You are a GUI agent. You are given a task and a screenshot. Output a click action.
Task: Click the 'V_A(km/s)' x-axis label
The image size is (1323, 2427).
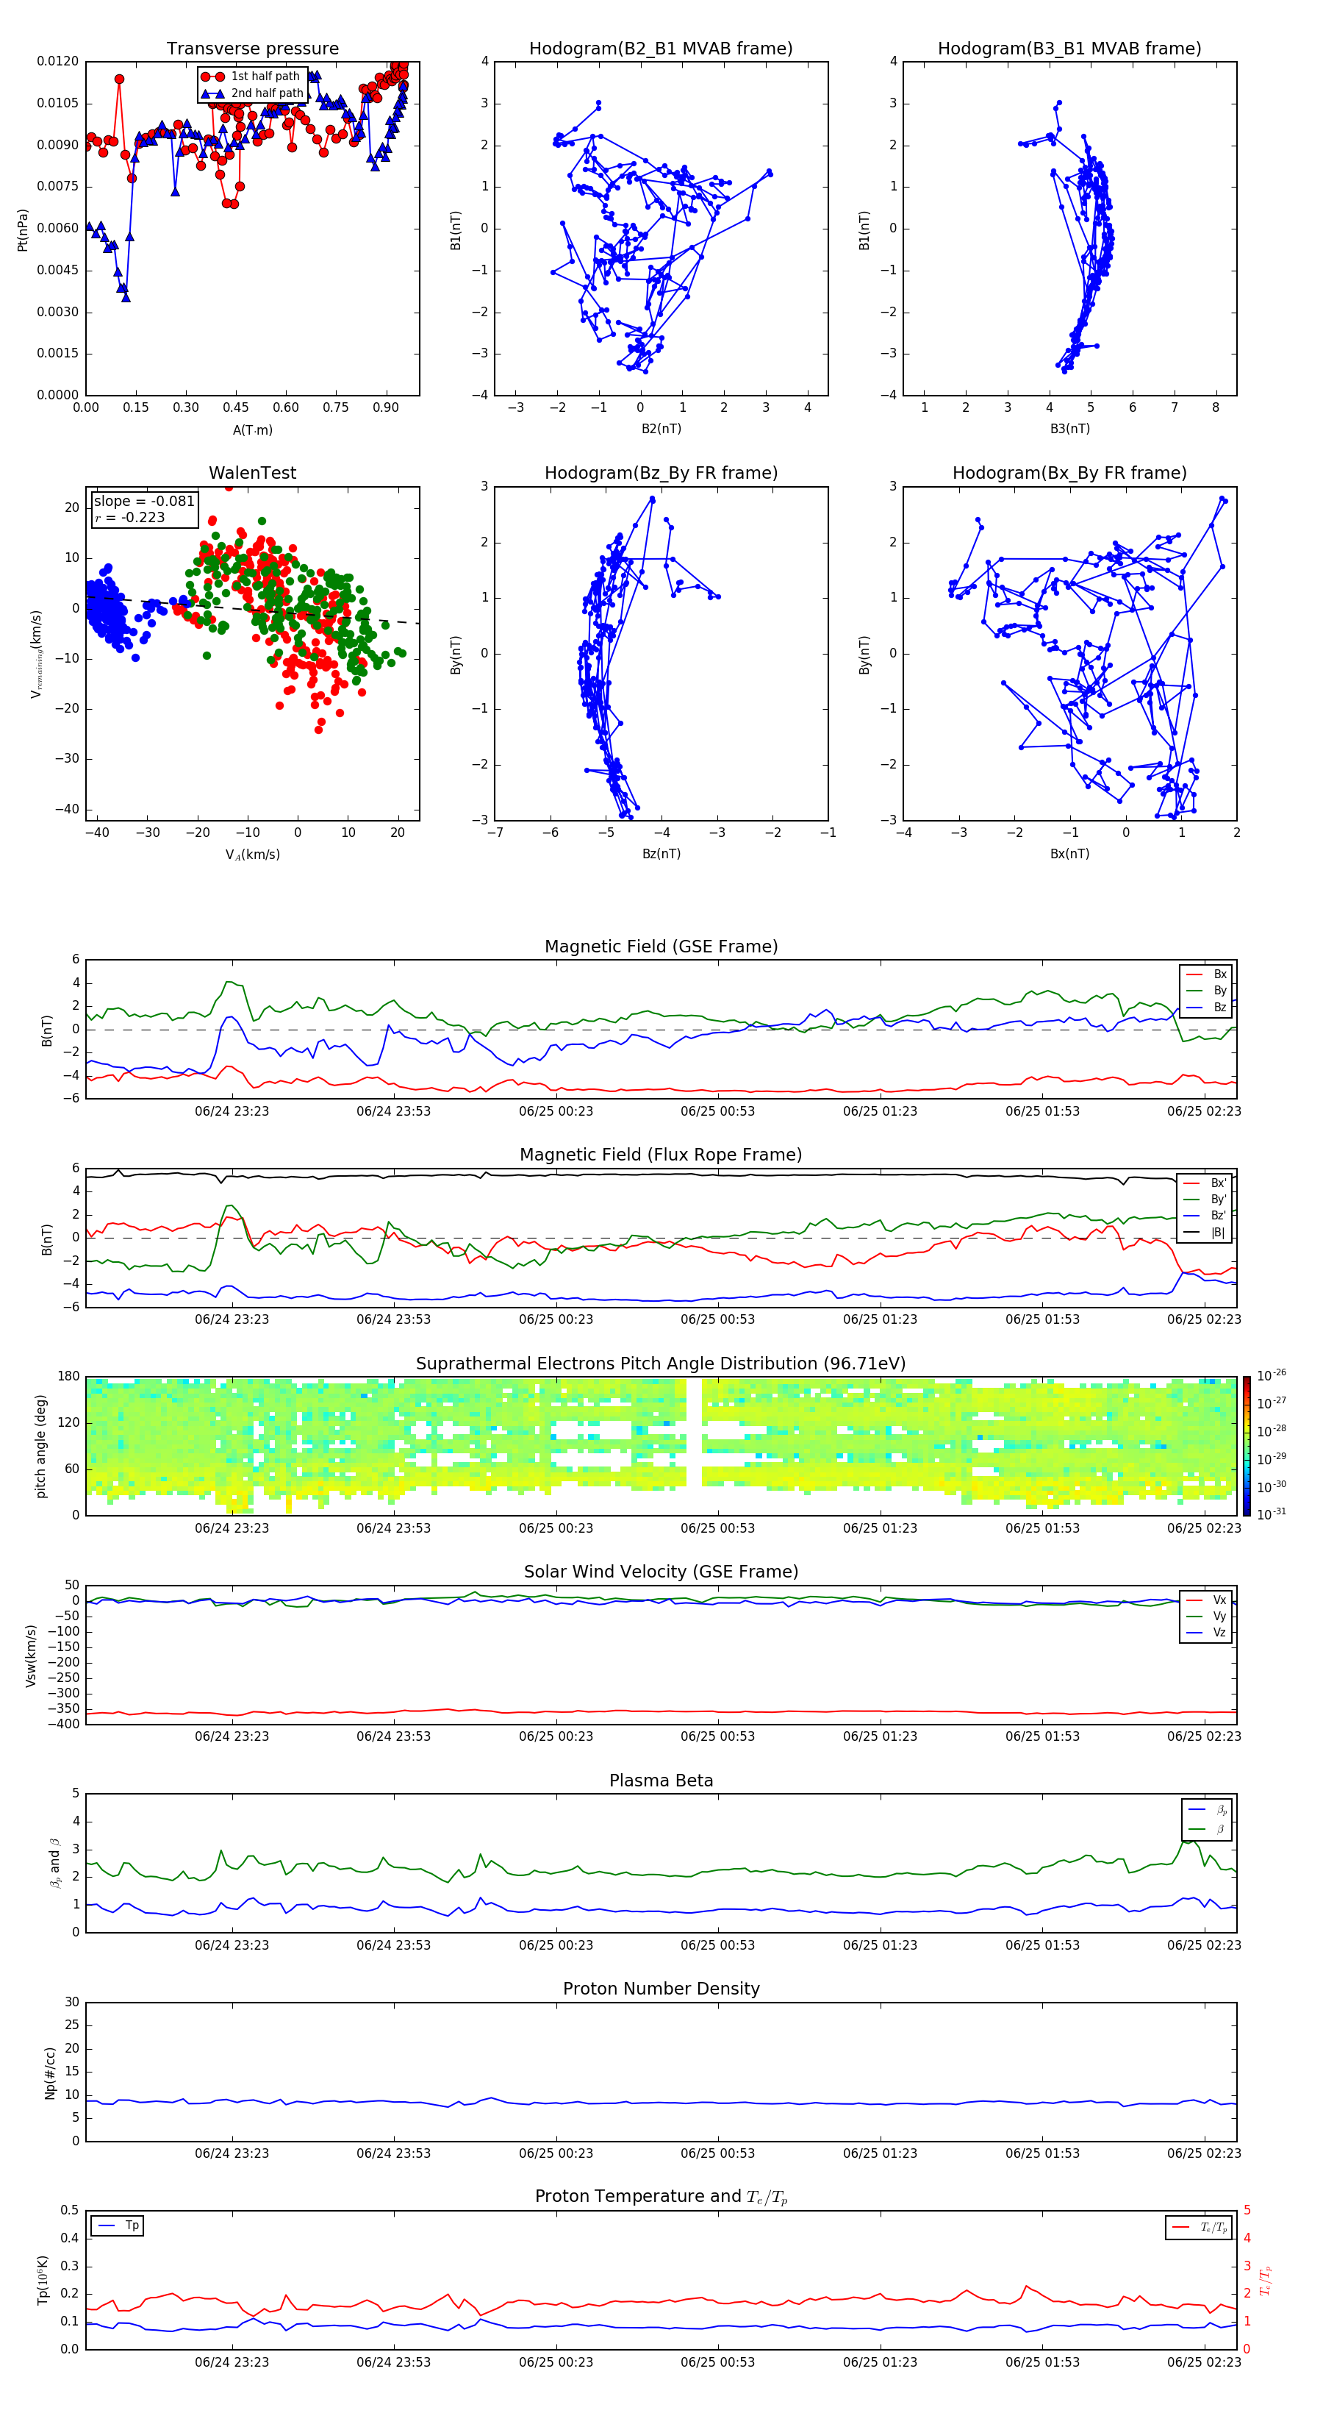[252, 855]
